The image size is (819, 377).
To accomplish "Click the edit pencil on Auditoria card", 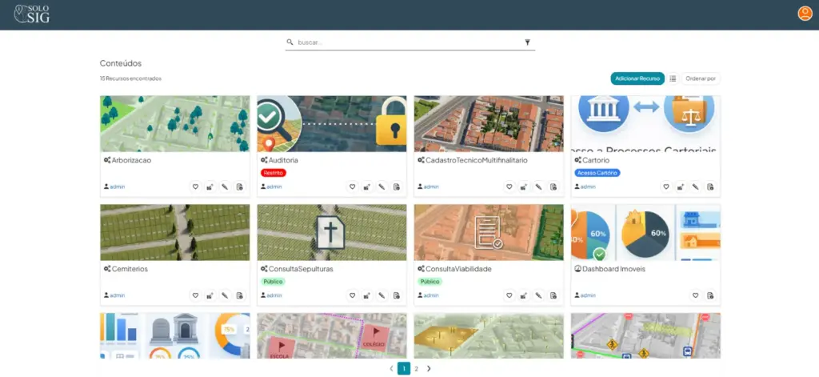I will (382, 186).
